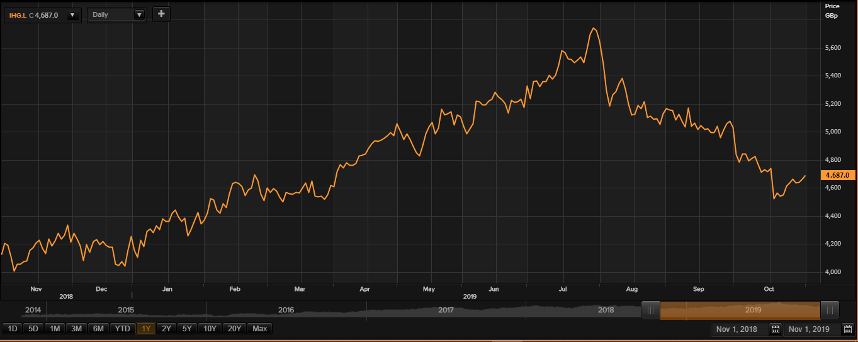Screen dimensions: 858x342
Task: Click the Oct month axis label
Action: coord(769,289)
